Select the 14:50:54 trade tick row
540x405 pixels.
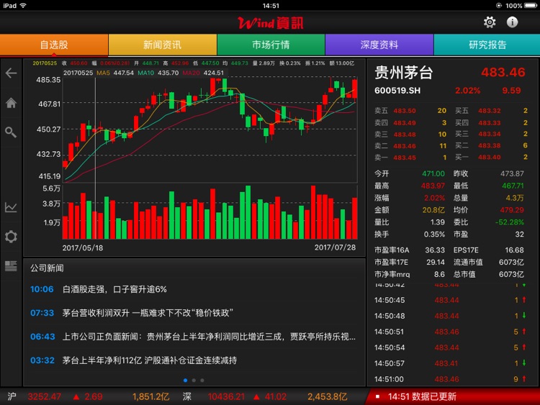451,347
